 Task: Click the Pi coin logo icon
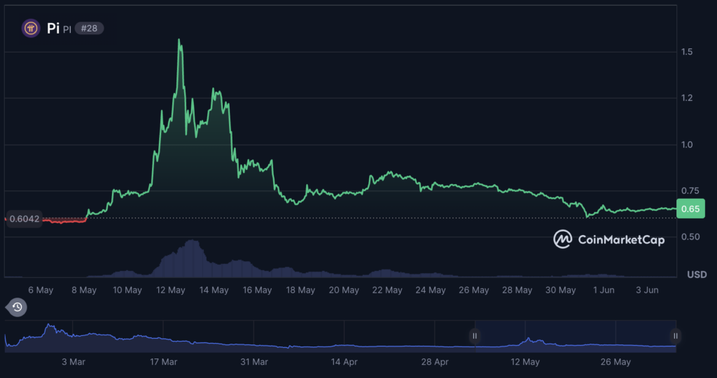[31, 28]
